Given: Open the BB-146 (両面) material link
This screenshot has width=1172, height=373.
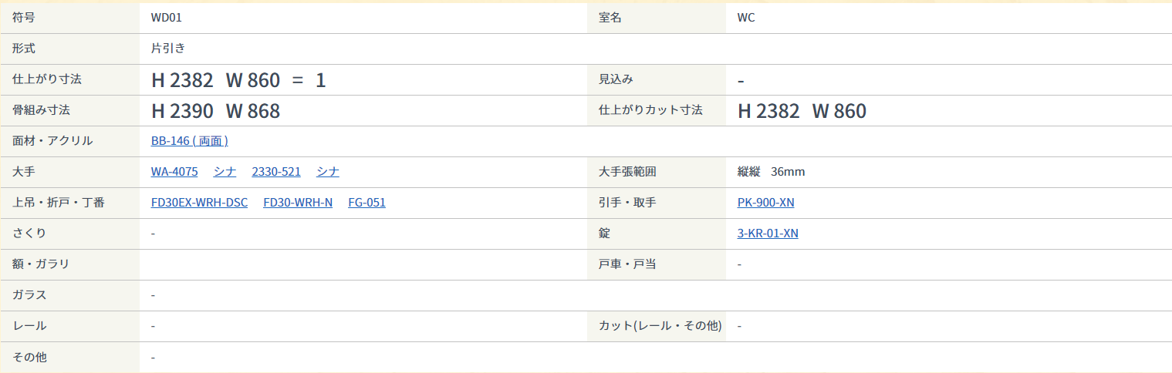Looking at the screenshot, I should [189, 141].
